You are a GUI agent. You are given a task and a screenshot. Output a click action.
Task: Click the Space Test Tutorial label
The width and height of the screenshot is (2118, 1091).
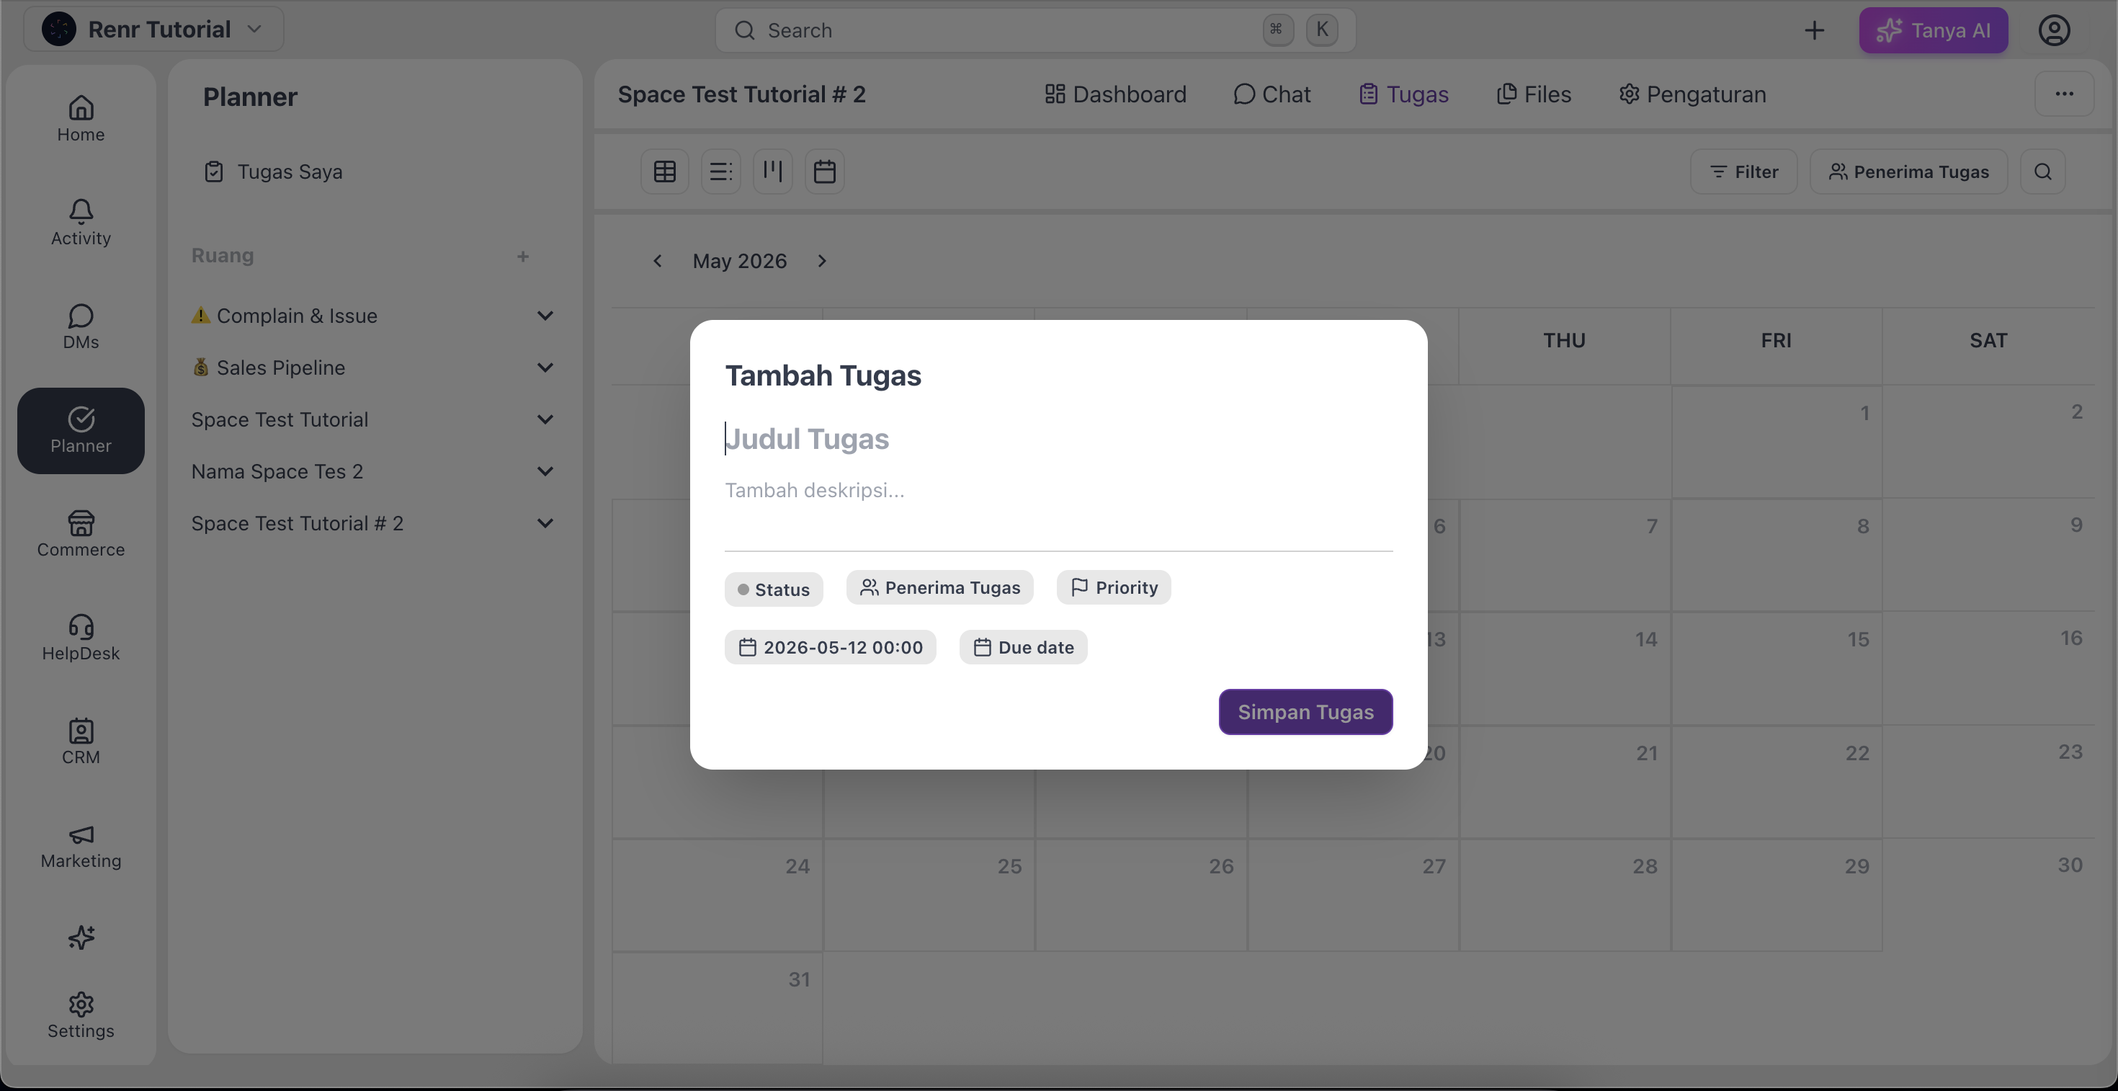[280, 419]
